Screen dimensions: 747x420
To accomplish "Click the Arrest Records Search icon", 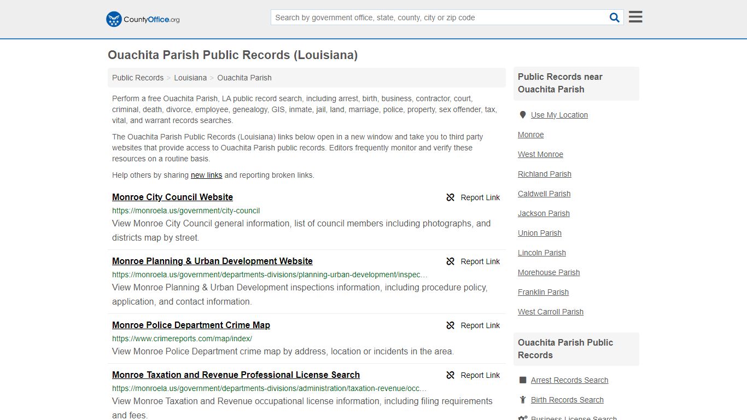I will coord(523,380).
